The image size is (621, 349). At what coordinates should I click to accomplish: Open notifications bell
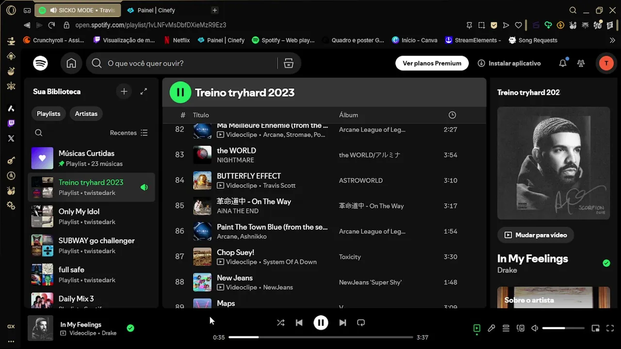(563, 63)
